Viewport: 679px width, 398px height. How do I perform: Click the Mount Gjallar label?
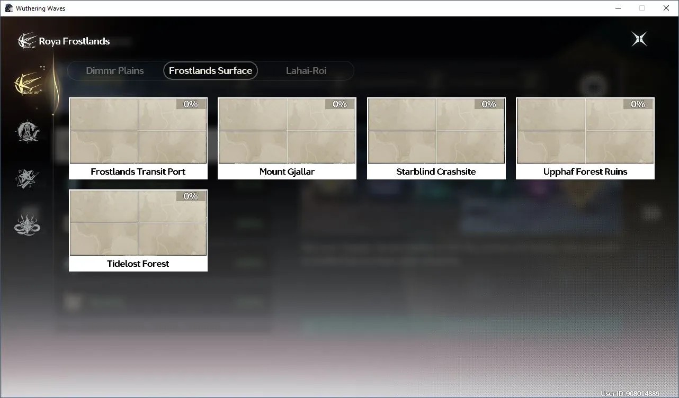pyautogui.click(x=287, y=171)
